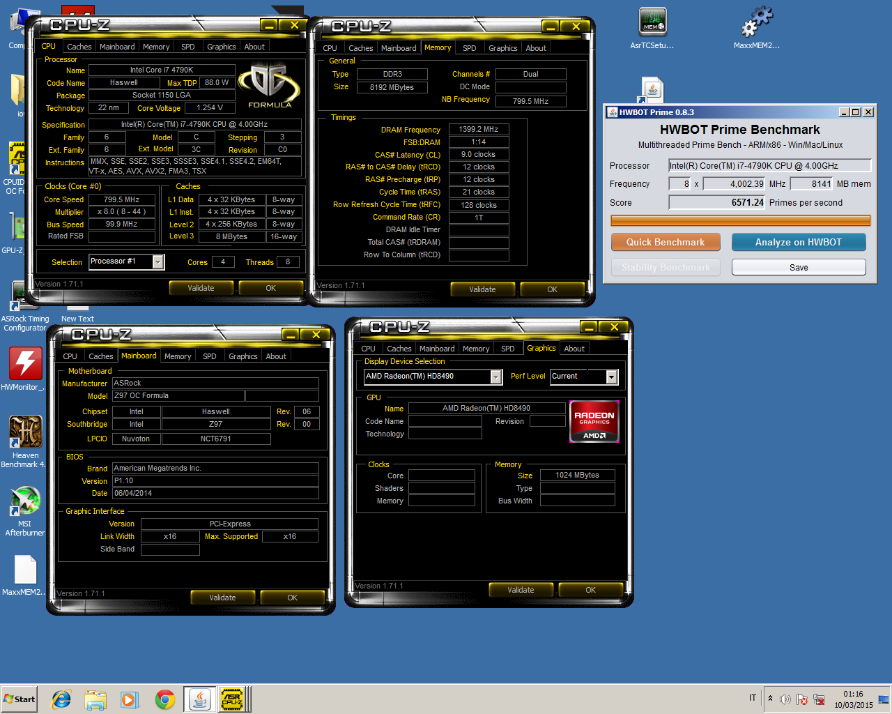892x714 pixels.
Task: Click Save in HWBOT Prime
Action: coord(799,268)
